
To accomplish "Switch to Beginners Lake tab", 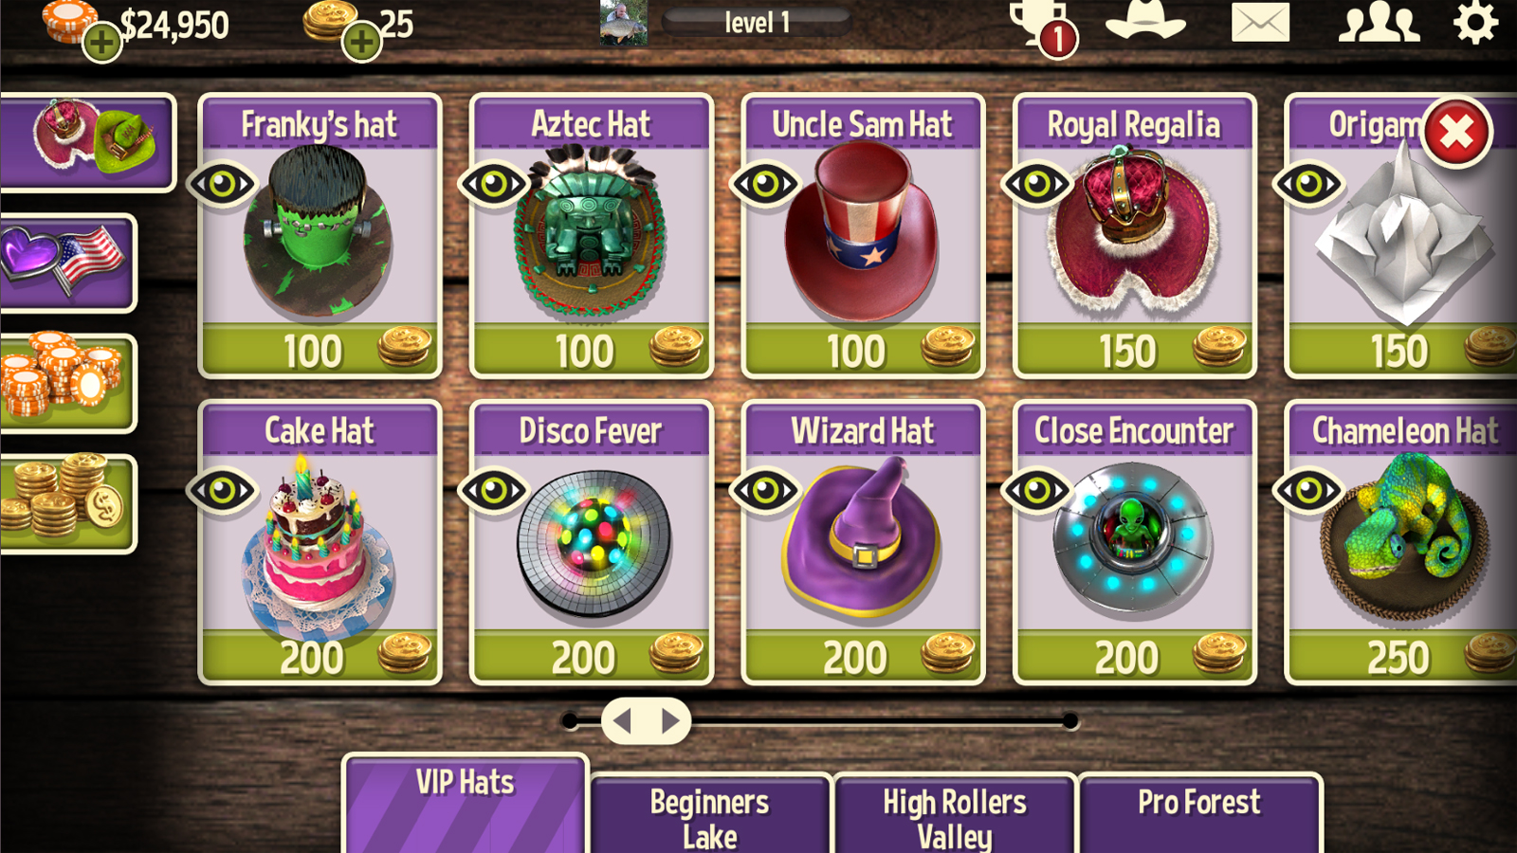I will pos(710,815).
